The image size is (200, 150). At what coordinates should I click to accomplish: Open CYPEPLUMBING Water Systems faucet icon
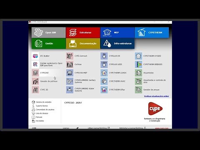(70, 90)
